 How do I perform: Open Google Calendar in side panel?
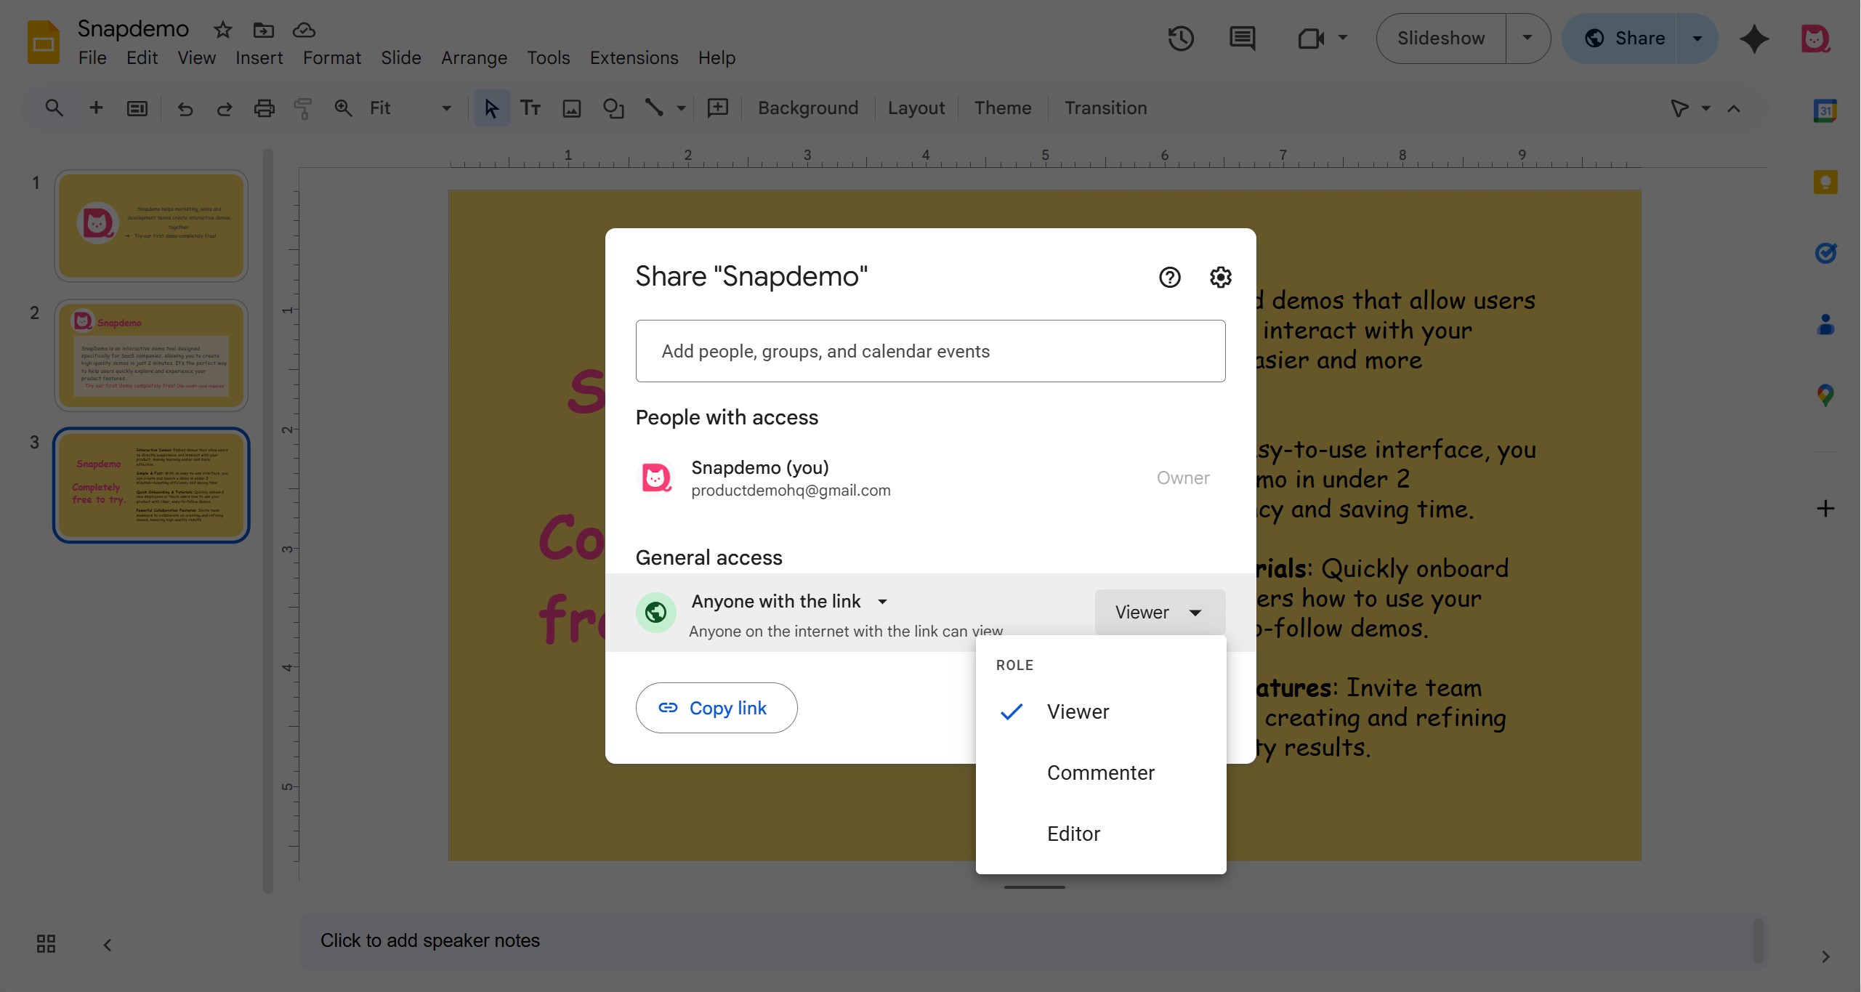[1825, 111]
